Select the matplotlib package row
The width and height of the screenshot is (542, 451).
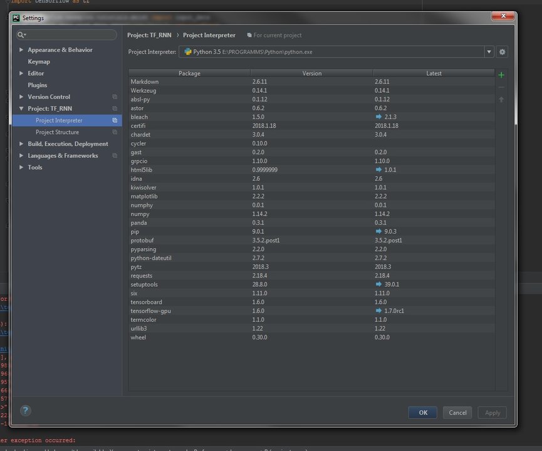coord(311,196)
